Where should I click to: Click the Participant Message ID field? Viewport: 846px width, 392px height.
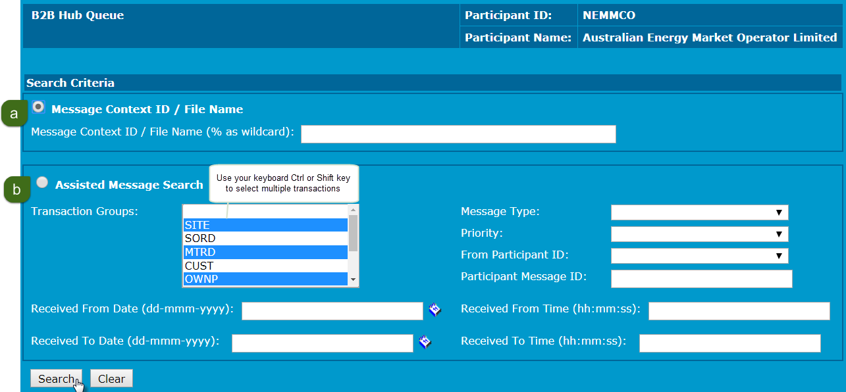pyautogui.click(x=701, y=279)
